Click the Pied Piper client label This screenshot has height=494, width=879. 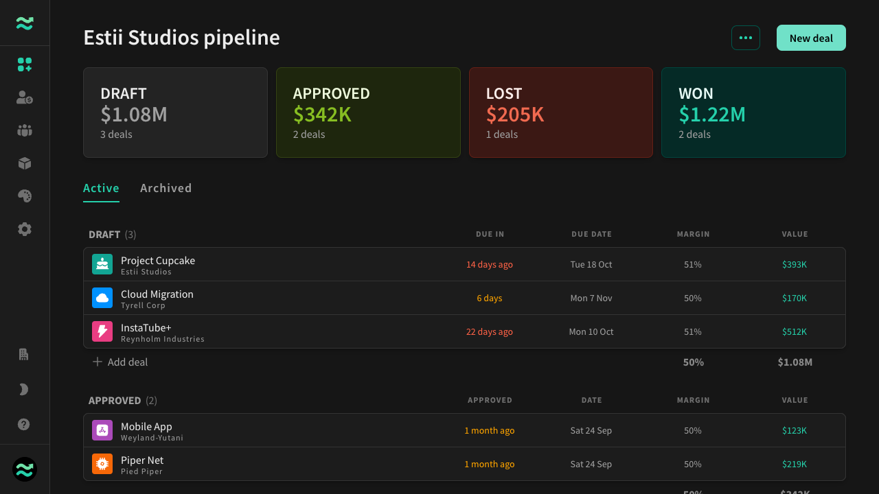(x=141, y=471)
